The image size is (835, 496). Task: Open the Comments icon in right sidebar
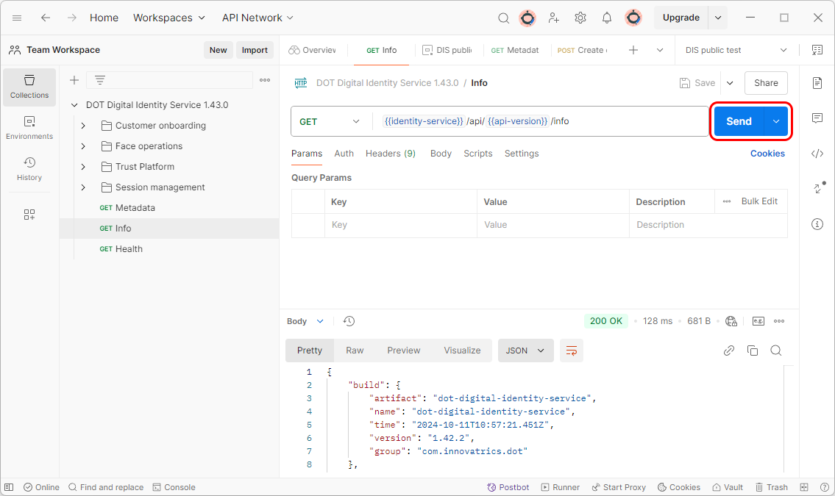[817, 118]
